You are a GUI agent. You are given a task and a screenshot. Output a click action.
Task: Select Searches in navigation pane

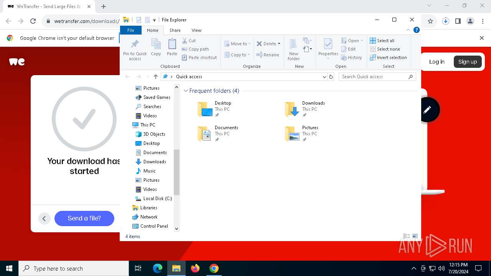tap(148, 107)
